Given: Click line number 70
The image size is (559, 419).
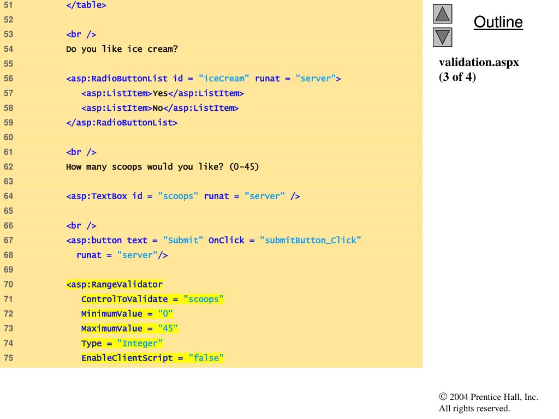Looking at the screenshot, I should click(8, 284).
